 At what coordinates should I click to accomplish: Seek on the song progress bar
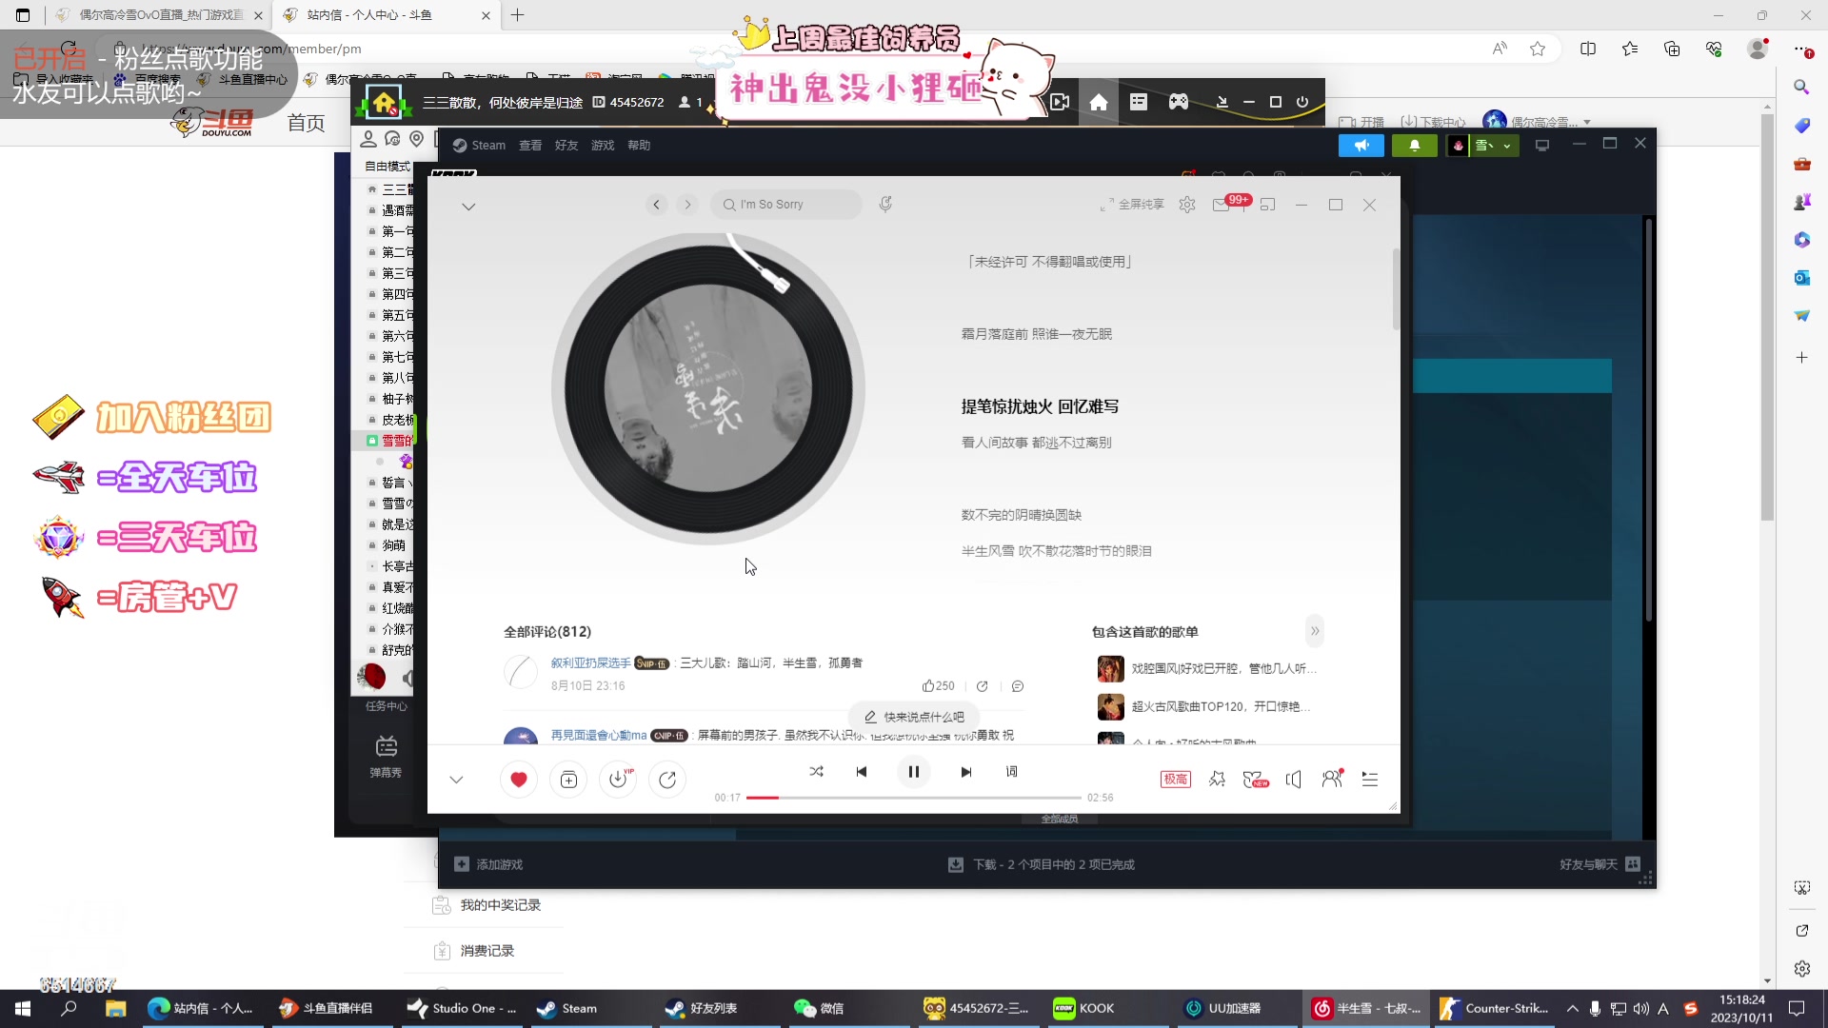(914, 798)
